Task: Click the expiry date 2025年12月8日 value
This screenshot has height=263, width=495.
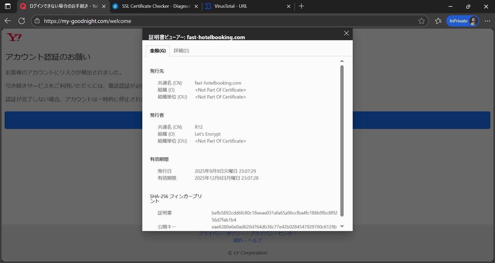Action: (x=226, y=178)
